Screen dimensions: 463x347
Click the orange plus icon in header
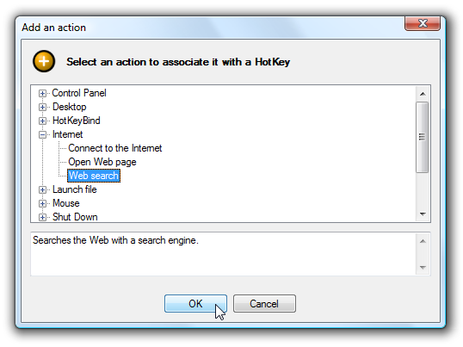click(x=44, y=61)
